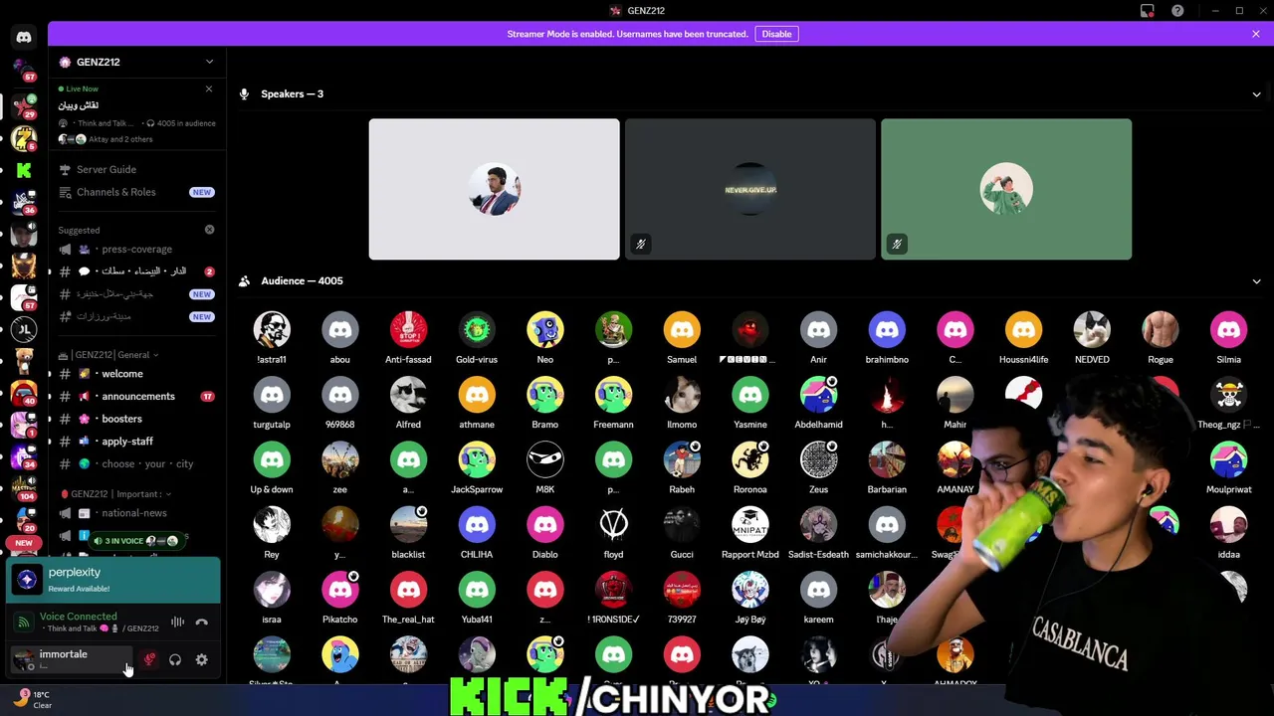Open audience member Rogue's avatar
The image size is (1274, 716).
(x=1161, y=330)
